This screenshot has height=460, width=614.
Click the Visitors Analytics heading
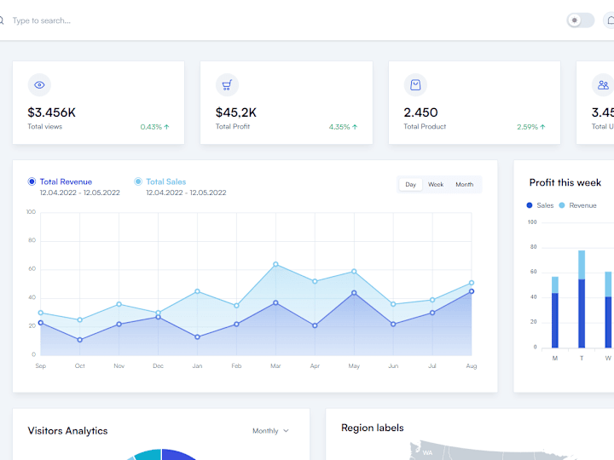pos(67,431)
